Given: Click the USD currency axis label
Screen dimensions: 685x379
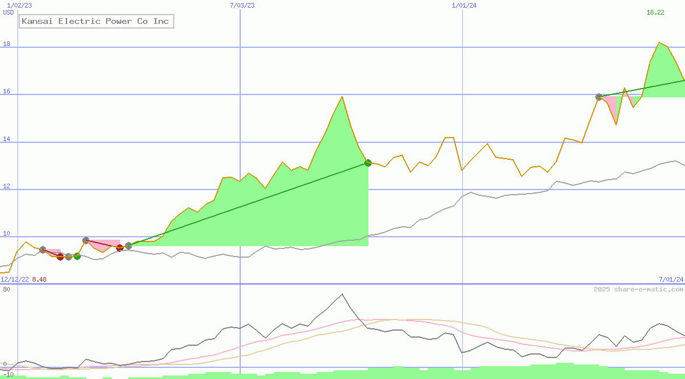Looking at the screenshot, I should point(9,12).
